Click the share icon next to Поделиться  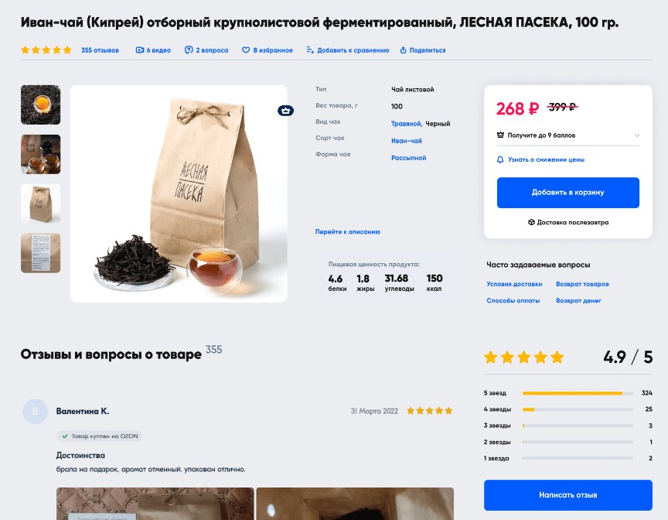pyautogui.click(x=403, y=50)
